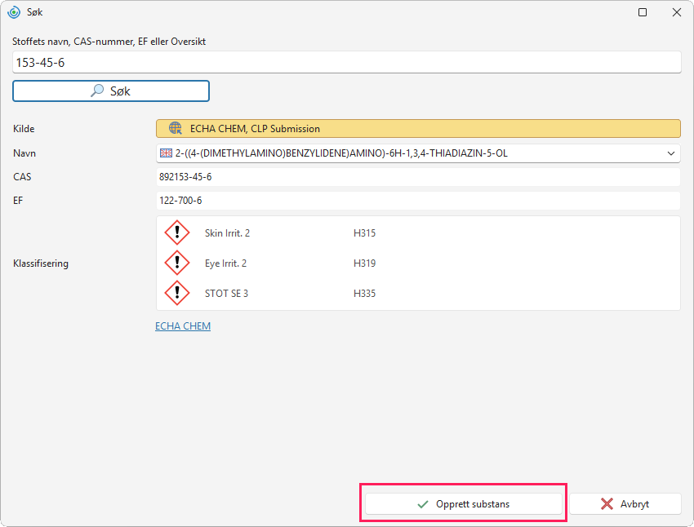Maximize the Søk dialog window
The height and width of the screenshot is (527, 694).
(x=643, y=12)
